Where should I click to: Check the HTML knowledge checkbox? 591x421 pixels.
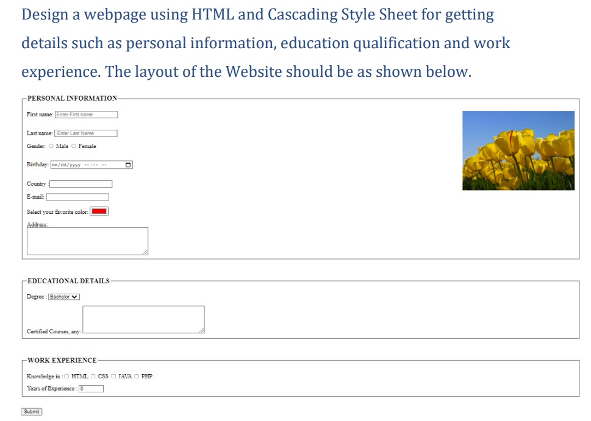(x=67, y=376)
